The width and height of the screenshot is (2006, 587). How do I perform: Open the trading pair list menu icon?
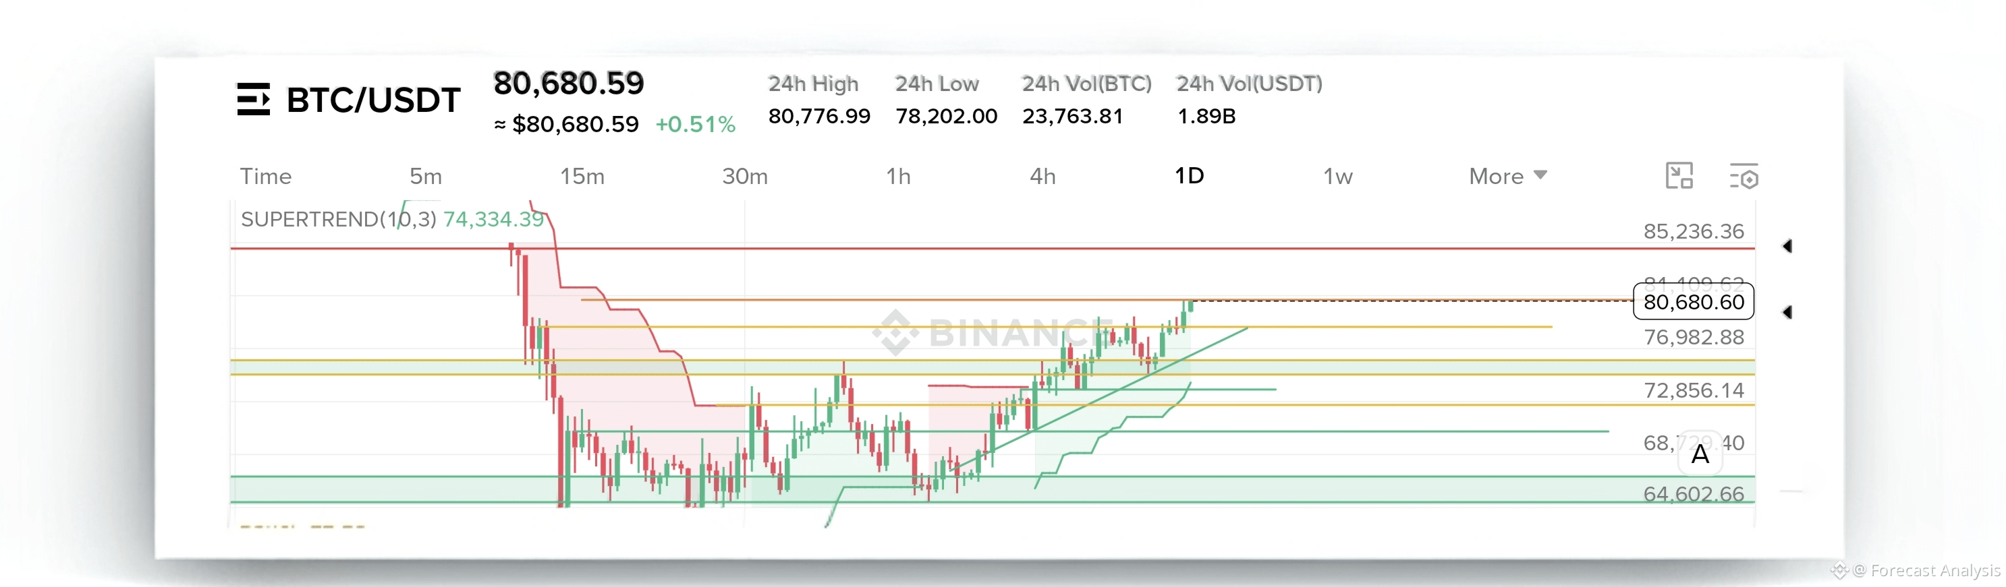253,100
